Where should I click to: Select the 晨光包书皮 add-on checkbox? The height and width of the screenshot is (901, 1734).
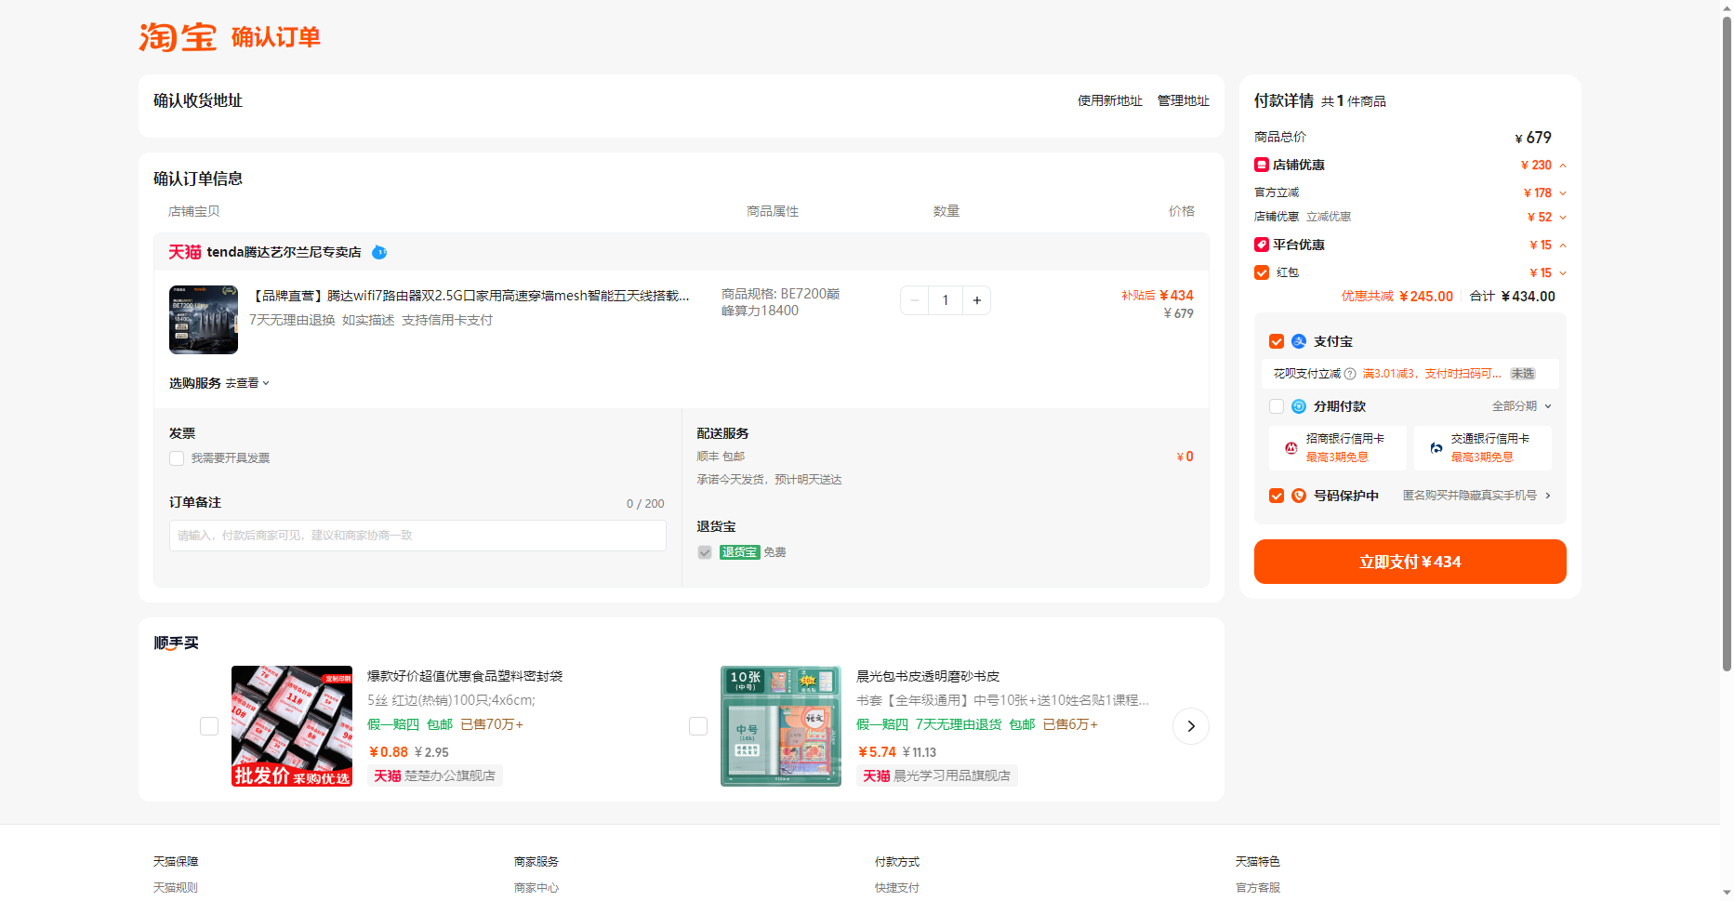698,726
